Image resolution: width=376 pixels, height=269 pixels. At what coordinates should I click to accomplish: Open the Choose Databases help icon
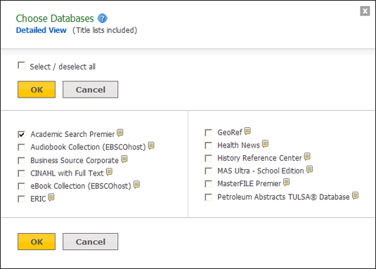pyautogui.click(x=102, y=18)
